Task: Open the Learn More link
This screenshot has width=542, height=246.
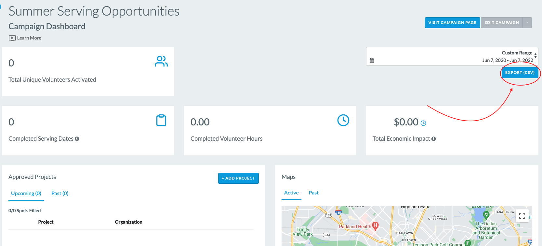Action: click(29, 38)
